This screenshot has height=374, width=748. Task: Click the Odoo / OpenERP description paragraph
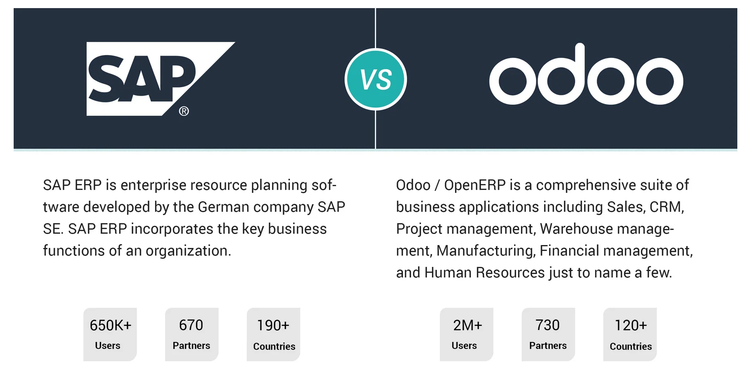(544, 229)
